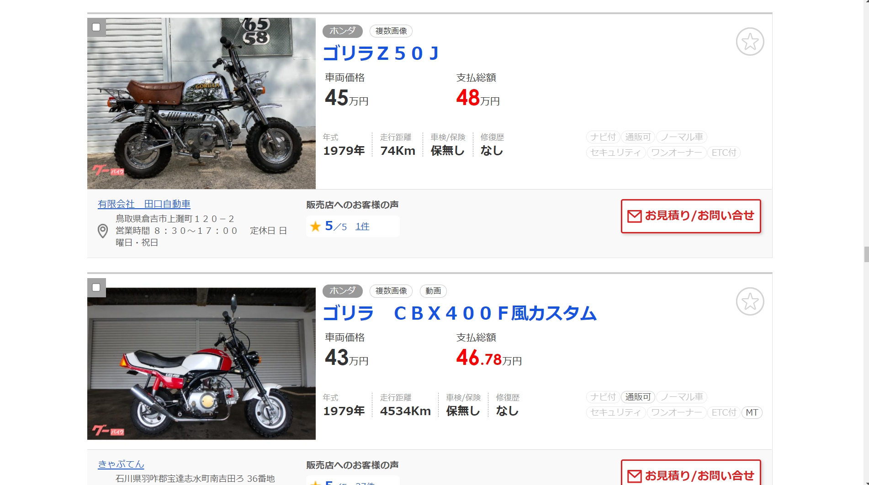The width and height of the screenshot is (869, 485).
Task: Click envelope icon on second お見積り button
Action: coord(634,476)
